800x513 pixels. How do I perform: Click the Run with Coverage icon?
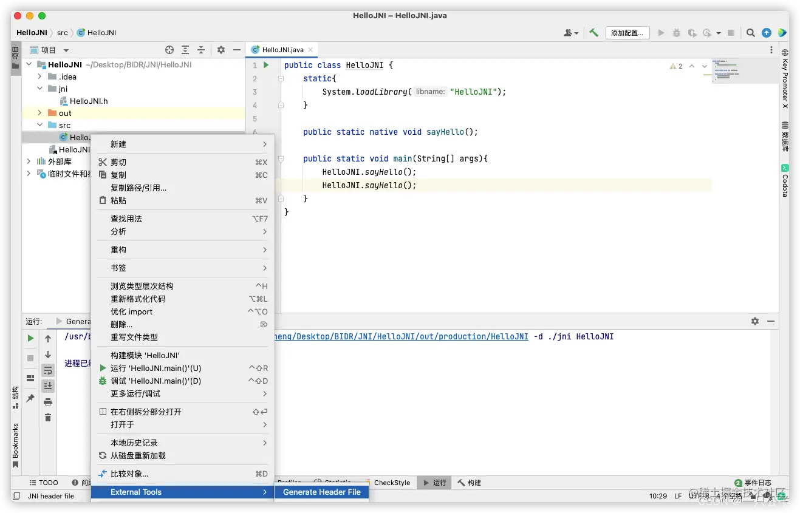691,33
